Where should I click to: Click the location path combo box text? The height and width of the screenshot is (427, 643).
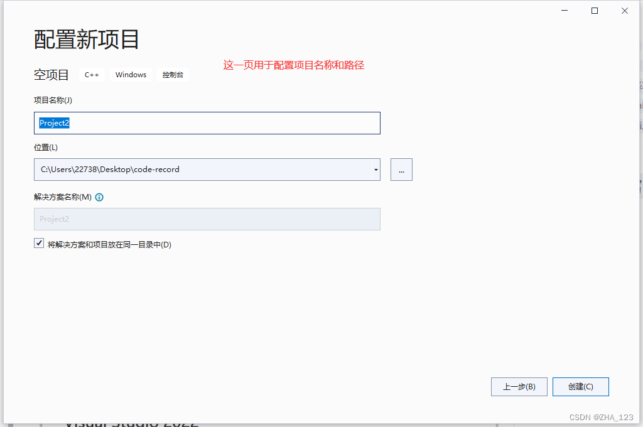(x=110, y=170)
